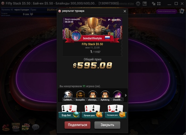The height and width of the screenshot is (135, 186).
Task: Click the bondarlifestyle winner avatar
Action: [x=76, y=36]
